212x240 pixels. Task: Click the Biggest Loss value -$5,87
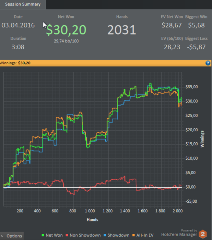pyautogui.click(x=196, y=47)
